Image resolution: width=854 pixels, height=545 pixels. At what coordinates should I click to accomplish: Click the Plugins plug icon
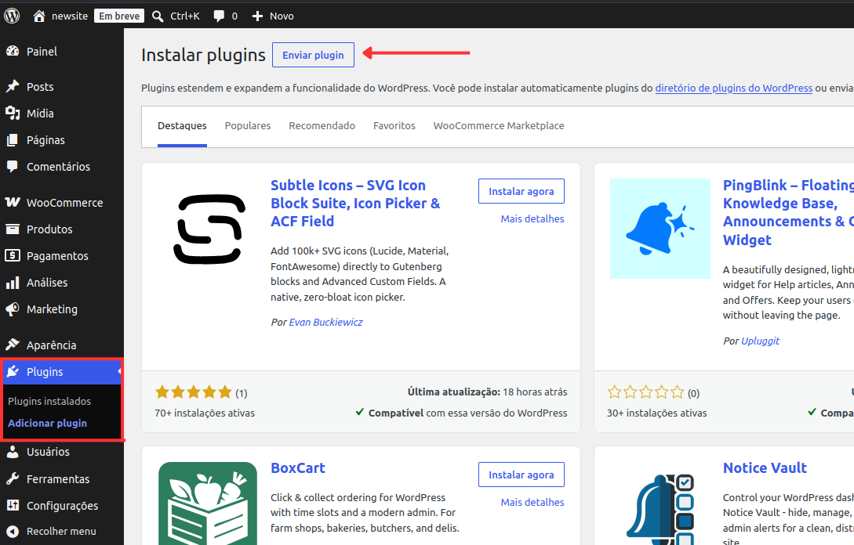13,371
